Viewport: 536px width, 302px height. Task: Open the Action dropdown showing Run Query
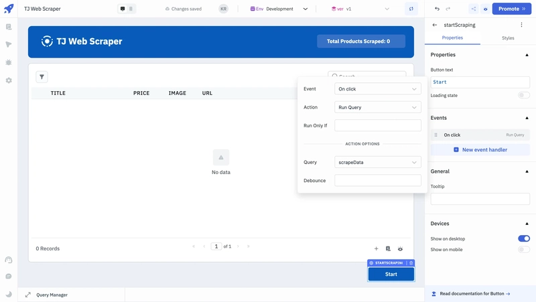coord(377,107)
